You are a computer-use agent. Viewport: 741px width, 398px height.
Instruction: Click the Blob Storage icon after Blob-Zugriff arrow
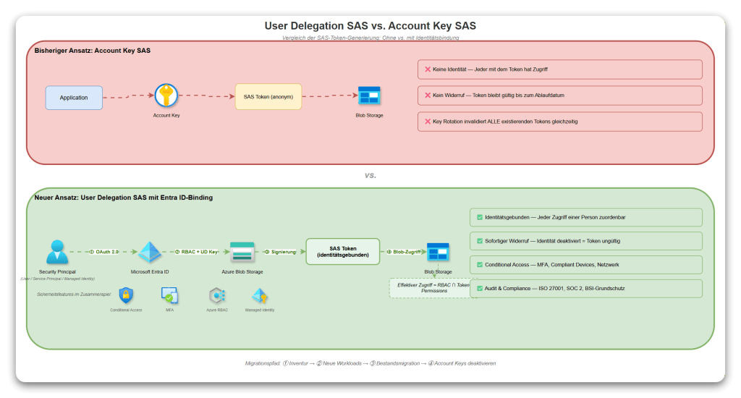pos(439,253)
